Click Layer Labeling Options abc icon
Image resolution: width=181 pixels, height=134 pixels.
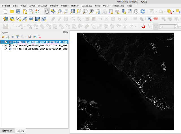(149, 19)
